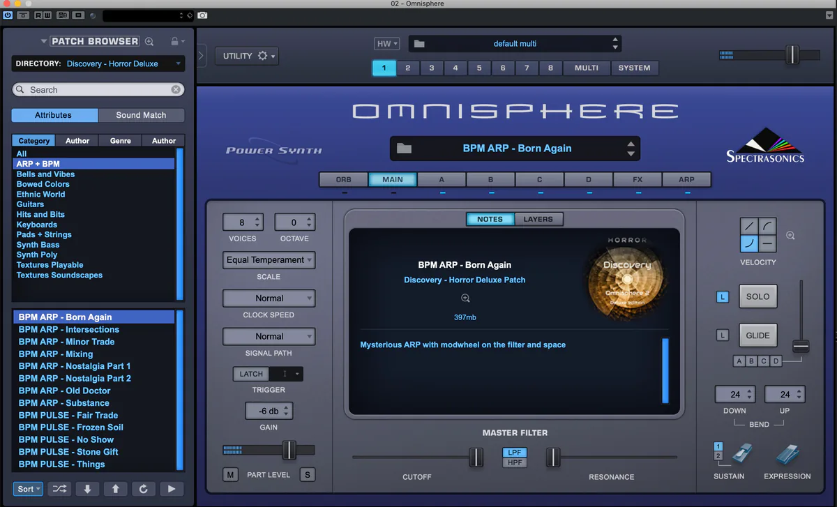
Task: Open the Trigger mode dropdown
Action: click(287, 374)
